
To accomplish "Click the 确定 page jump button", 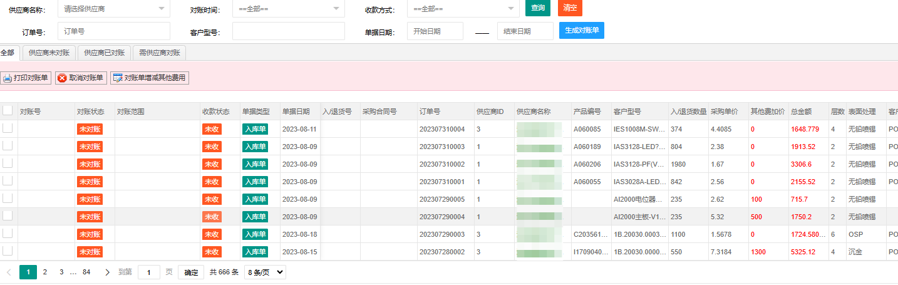I will pyautogui.click(x=191, y=272).
